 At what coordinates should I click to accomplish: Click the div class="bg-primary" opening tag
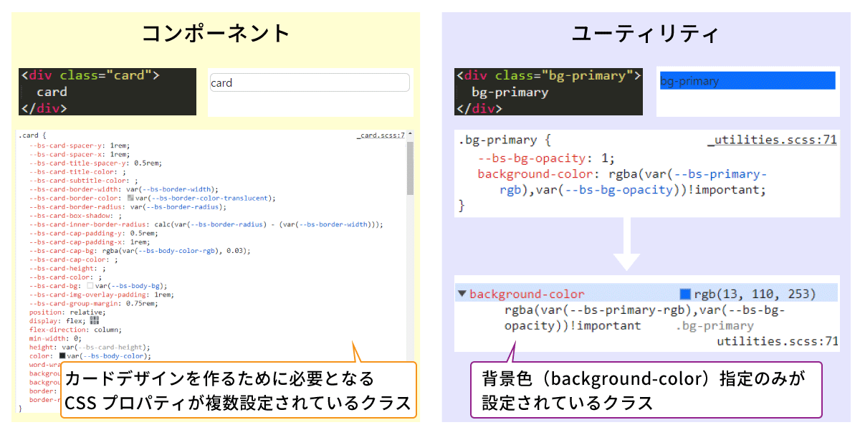pos(548,75)
